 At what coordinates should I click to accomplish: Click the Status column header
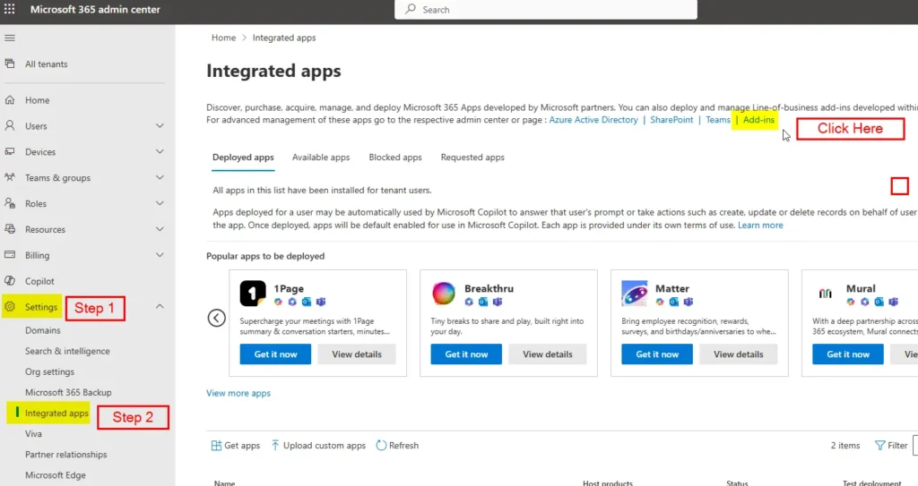[737, 483]
